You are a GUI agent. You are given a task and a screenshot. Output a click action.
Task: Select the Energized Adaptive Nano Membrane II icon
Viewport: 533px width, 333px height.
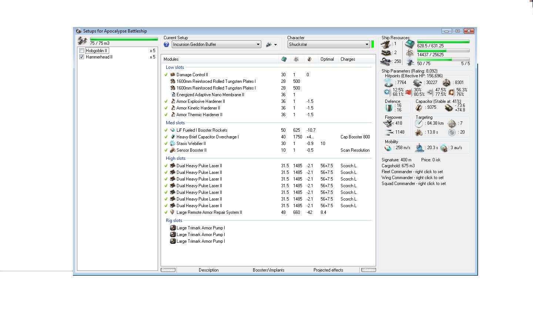point(172,95)
